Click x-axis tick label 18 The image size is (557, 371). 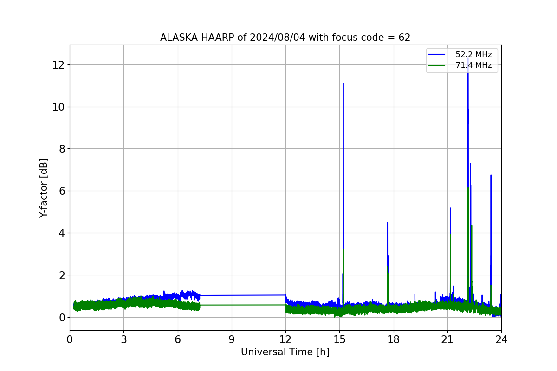pos(394,339)
